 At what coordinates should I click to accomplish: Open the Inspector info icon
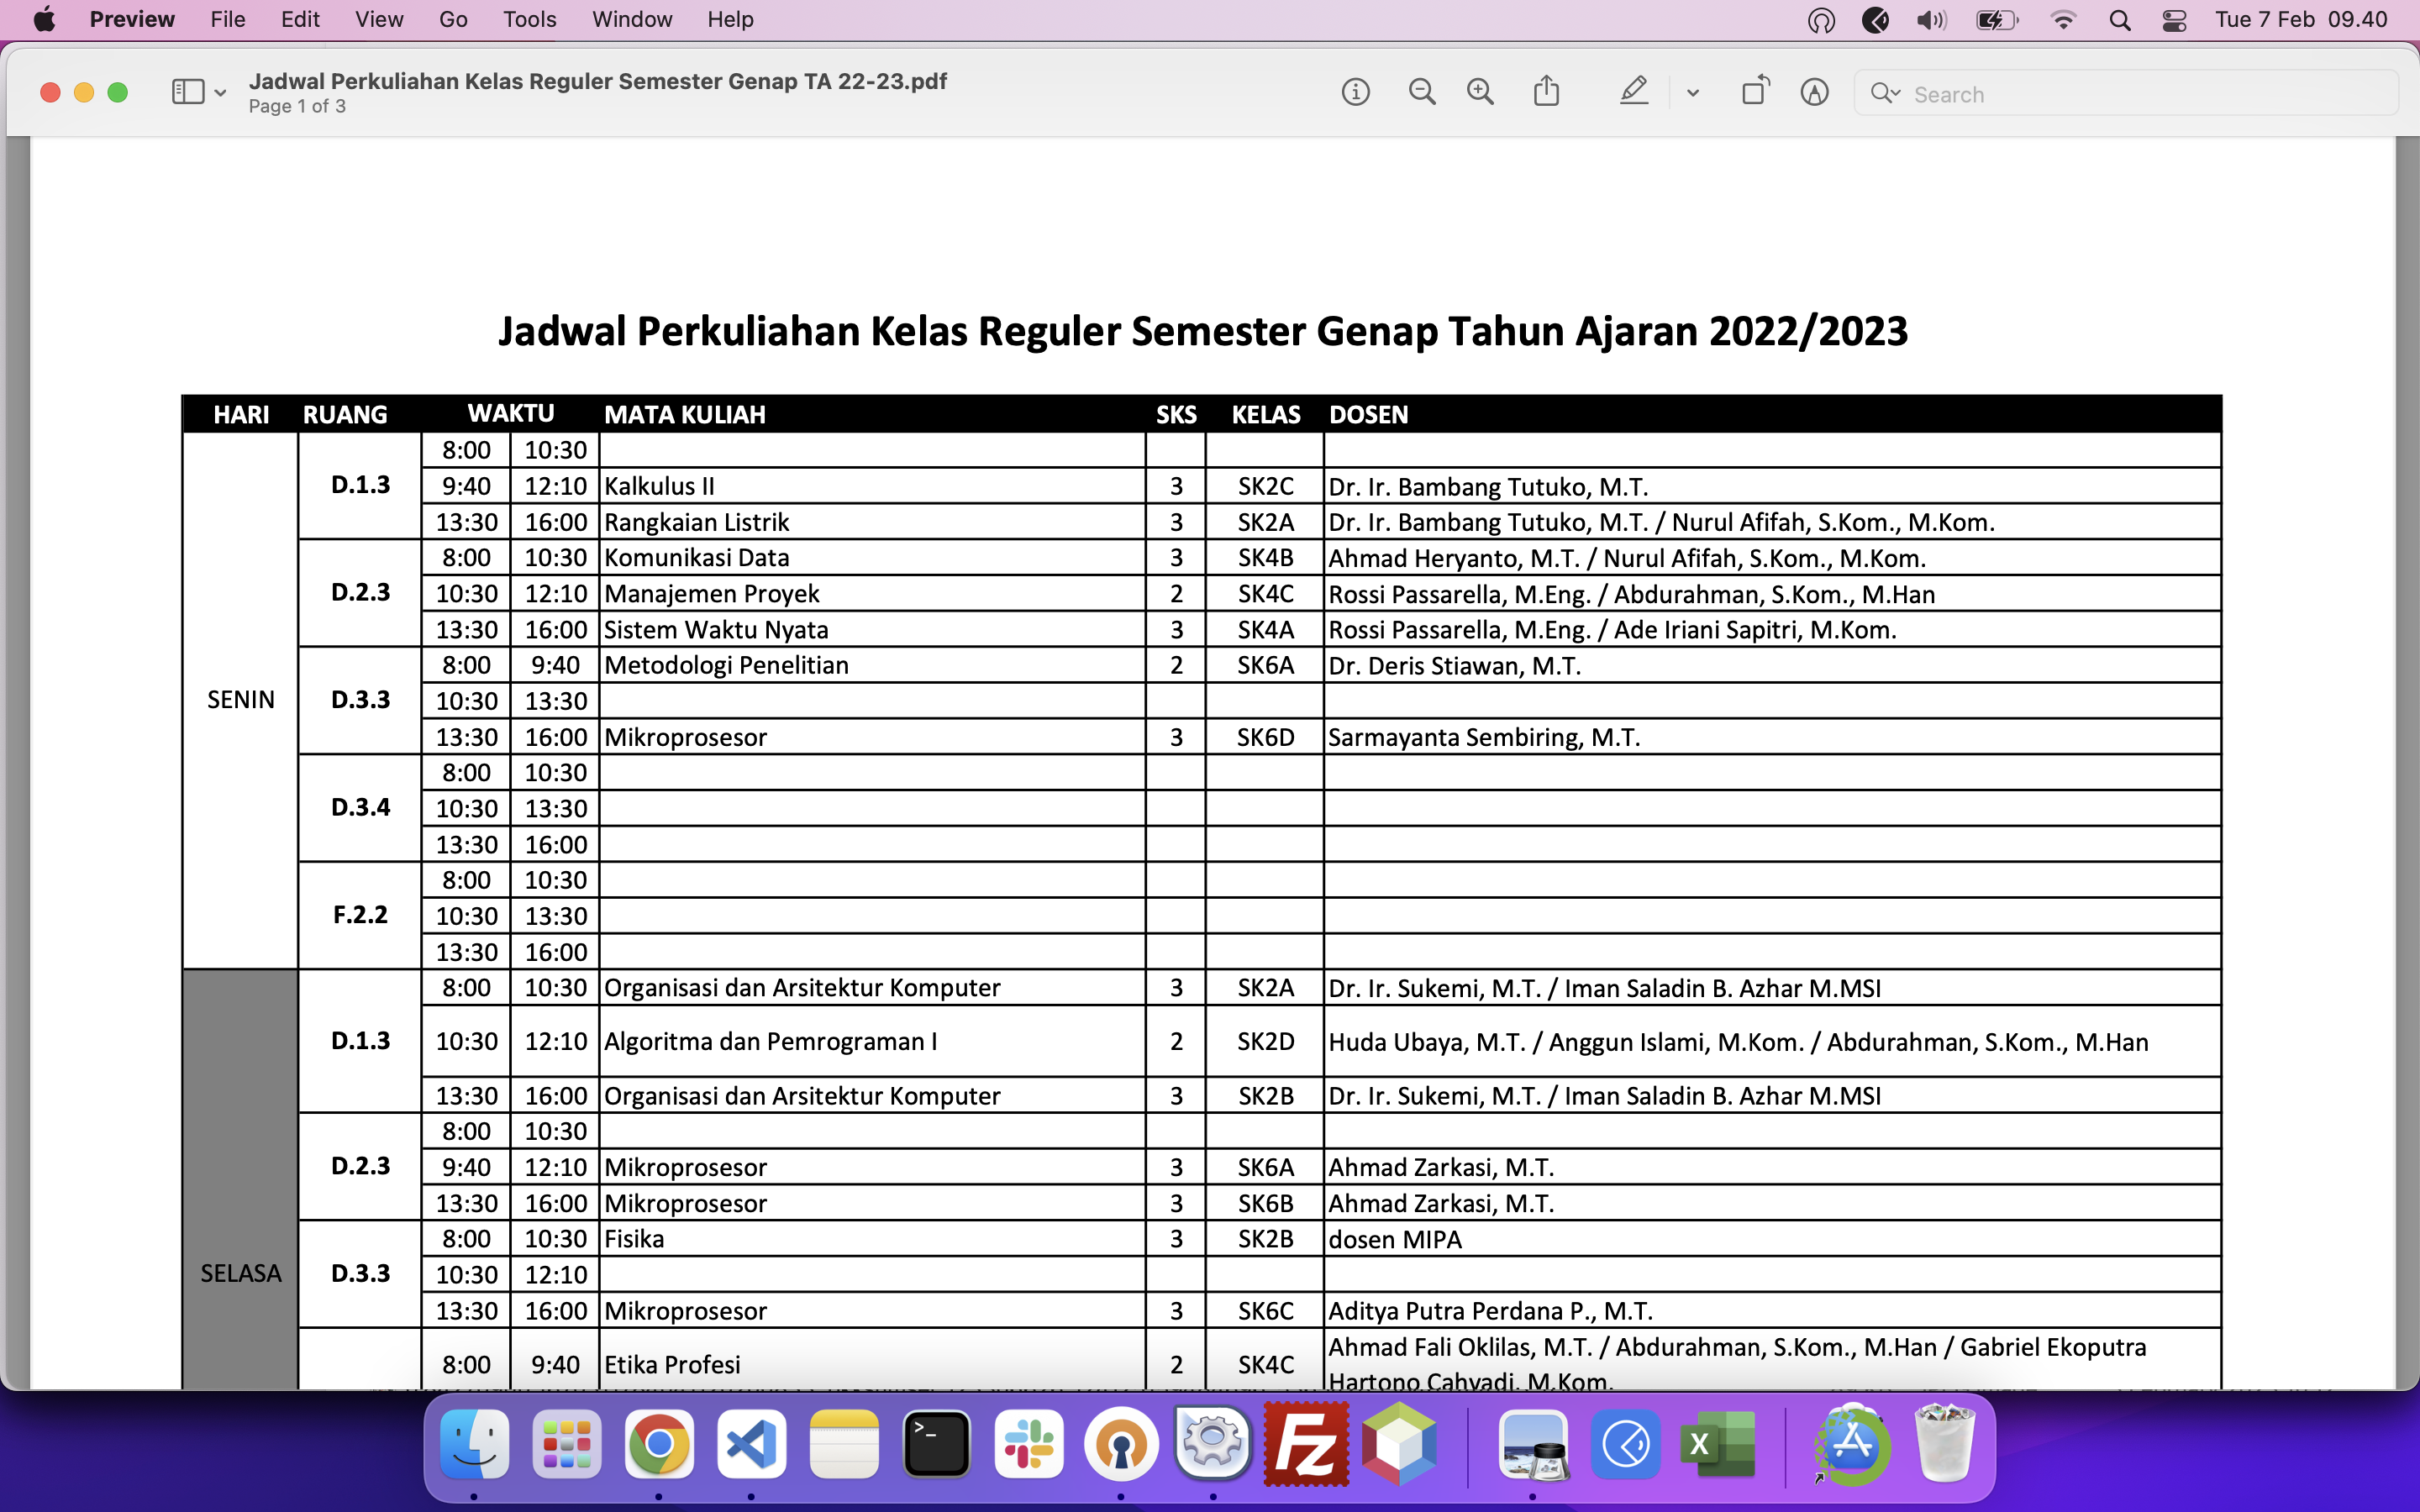1355,93
